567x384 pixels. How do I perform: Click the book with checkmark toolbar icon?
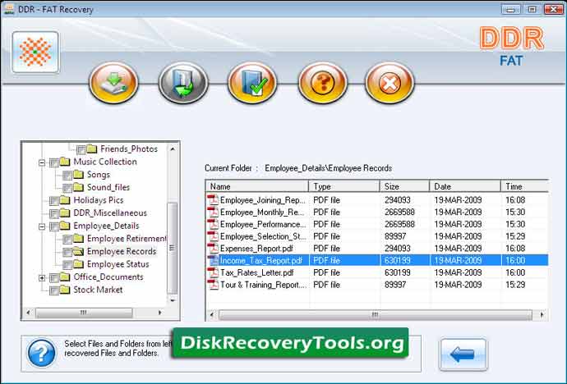click(x=252, y=83)
